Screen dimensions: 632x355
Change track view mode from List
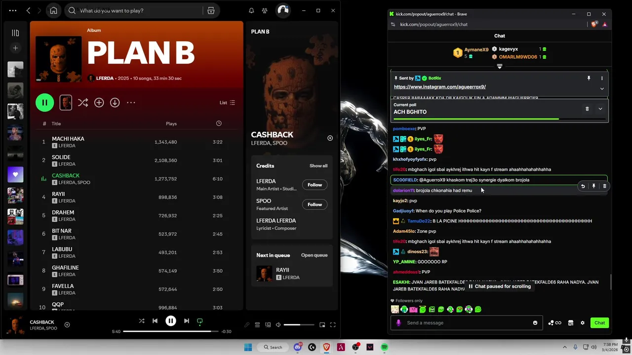tap(227, 103)
